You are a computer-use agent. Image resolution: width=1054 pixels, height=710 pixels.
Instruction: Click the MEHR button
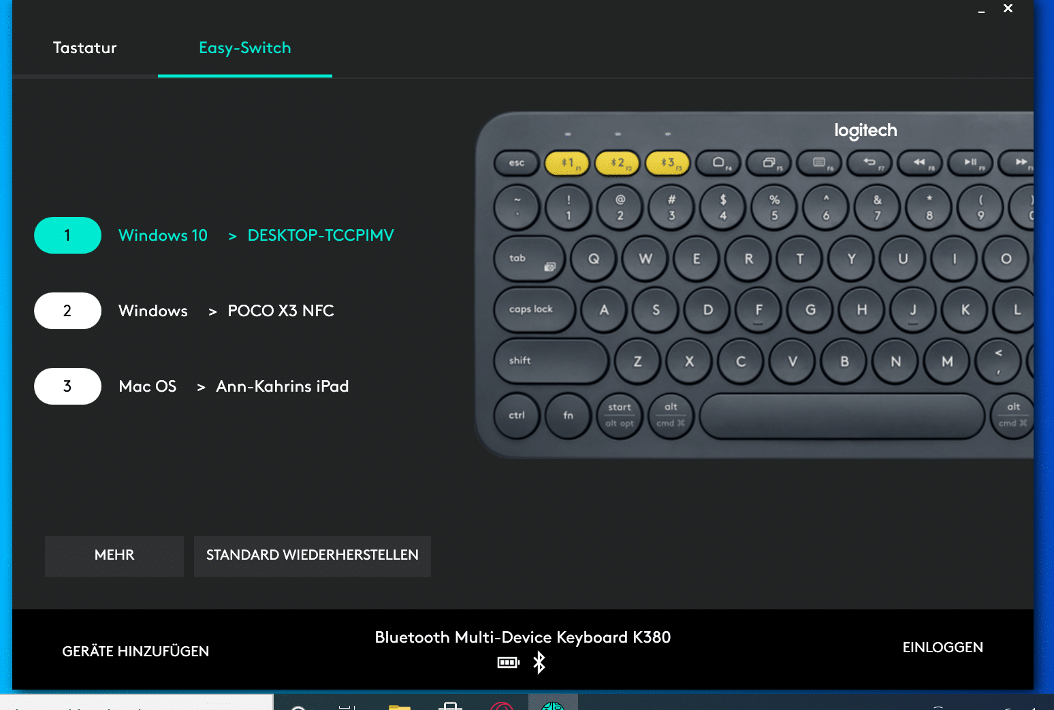pos(114,556)
